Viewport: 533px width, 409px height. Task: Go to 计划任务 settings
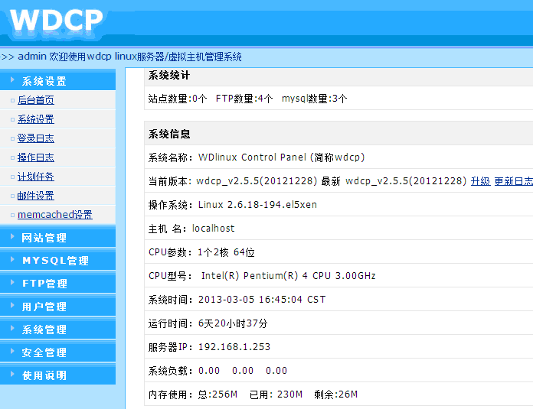point(36,177)
